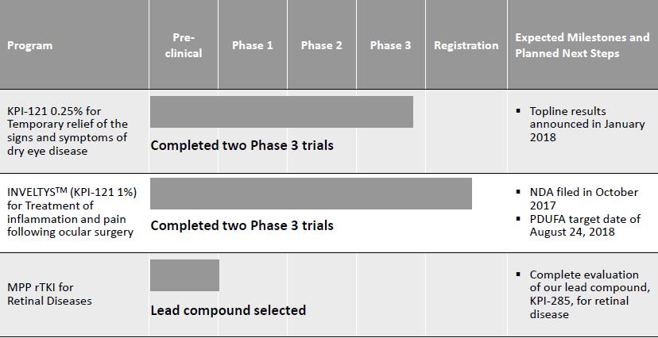Image resolution: width=658 pixels, height=338 pixels.
Task: Select the KPI-121 0.25% dry eye program name
Action: click(68, 130)
